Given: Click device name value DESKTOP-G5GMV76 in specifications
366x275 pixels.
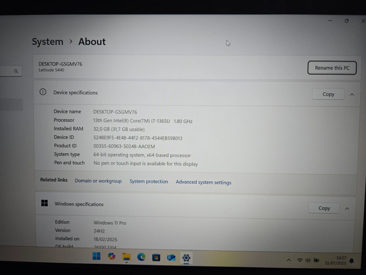Looking at the screenshot, I should coord(115,112).
